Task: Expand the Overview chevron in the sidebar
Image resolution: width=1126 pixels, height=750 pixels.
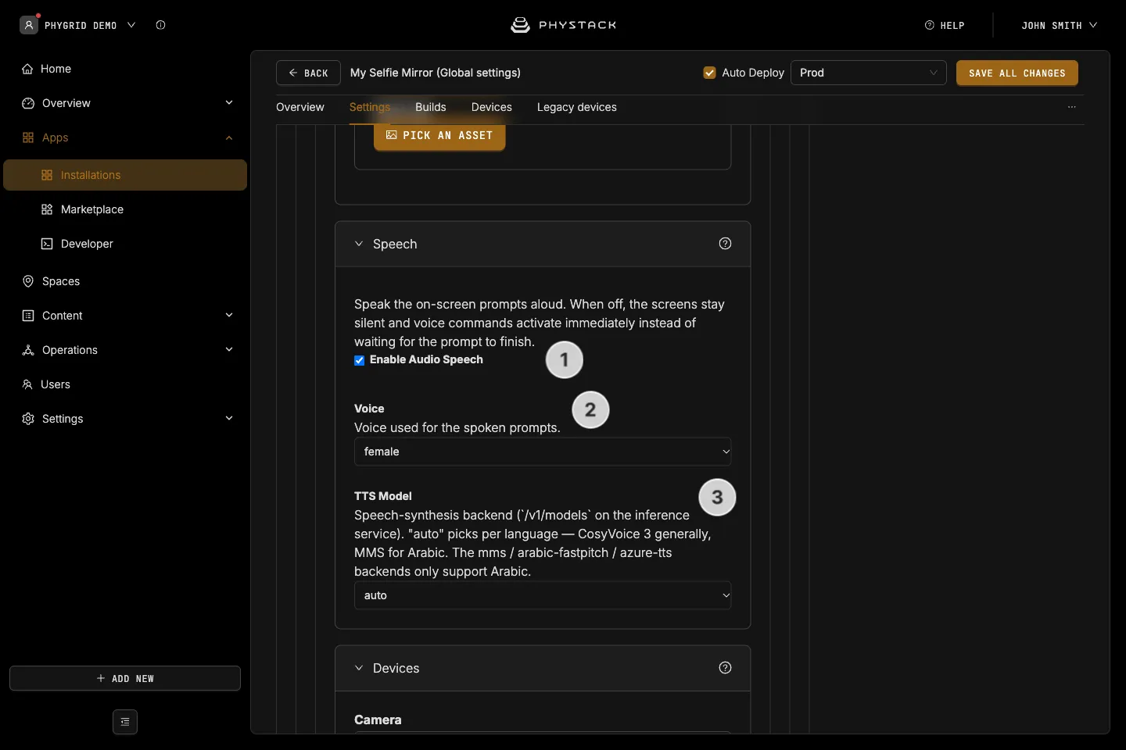Action: [x=229, y=103]
